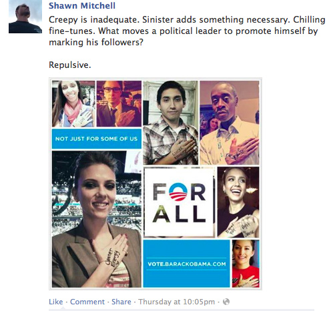Click photo of woman in red shirt
Image resolution: width=331 pixels, height=311 pixels.
click(246, 264)
